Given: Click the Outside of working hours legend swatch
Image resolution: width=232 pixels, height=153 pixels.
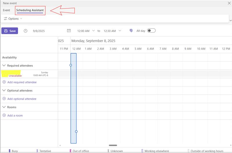Looking at the screenshot, I should pyautogui.click(x=188, y=151).
